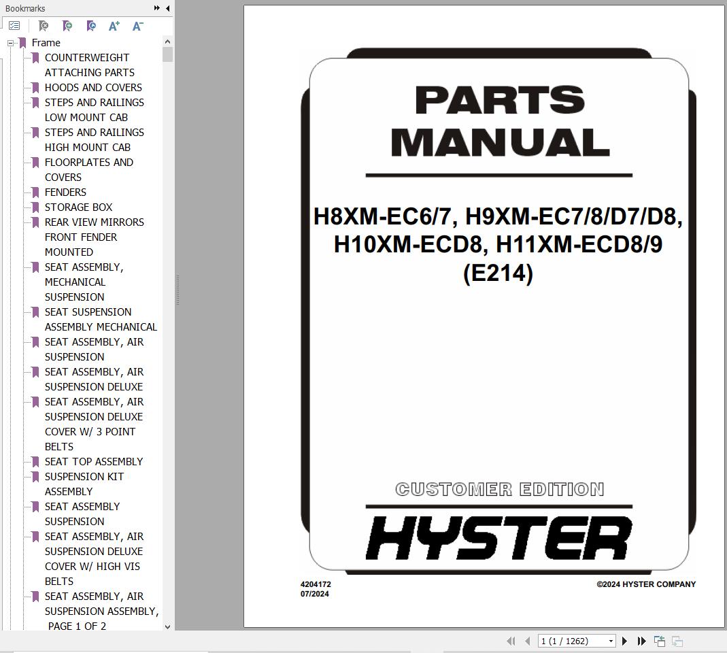Collapse the Bookmarks sidebar panel
727x653 pixels.
click(x=168, y=8)
